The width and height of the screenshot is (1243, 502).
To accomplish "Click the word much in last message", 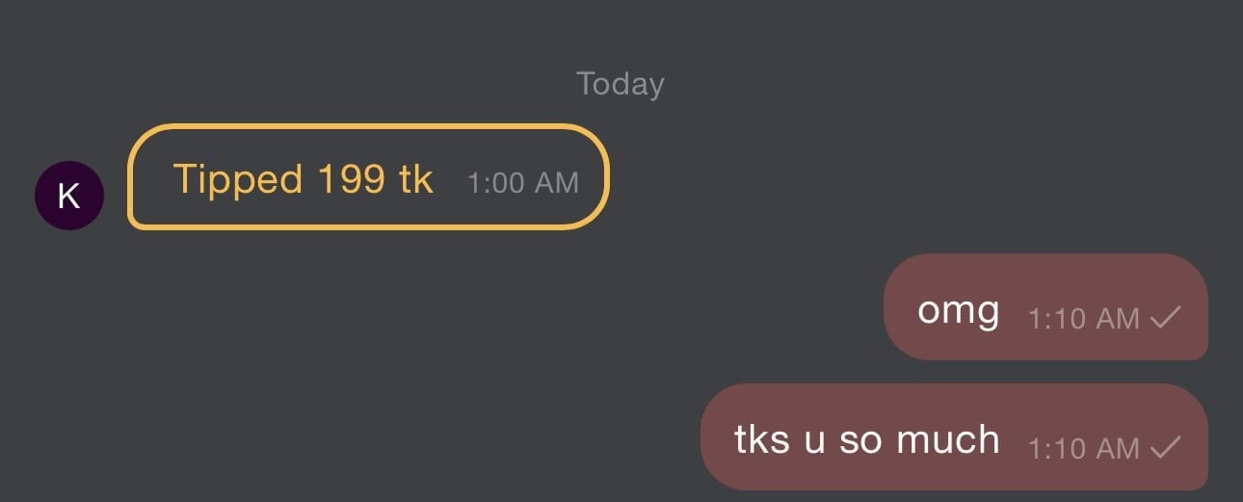I will point(947,440).
